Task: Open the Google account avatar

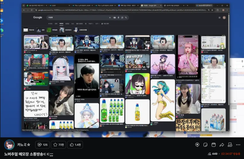Action: pos(224,18)
